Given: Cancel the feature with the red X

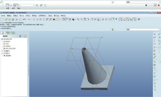Looking at the screenshot, I should [159, 5].
